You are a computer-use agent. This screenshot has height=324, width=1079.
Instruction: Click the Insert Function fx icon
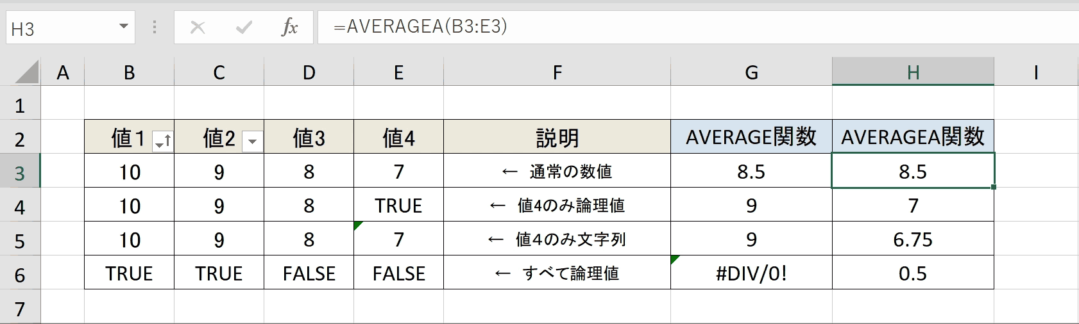tap(290, 27)
